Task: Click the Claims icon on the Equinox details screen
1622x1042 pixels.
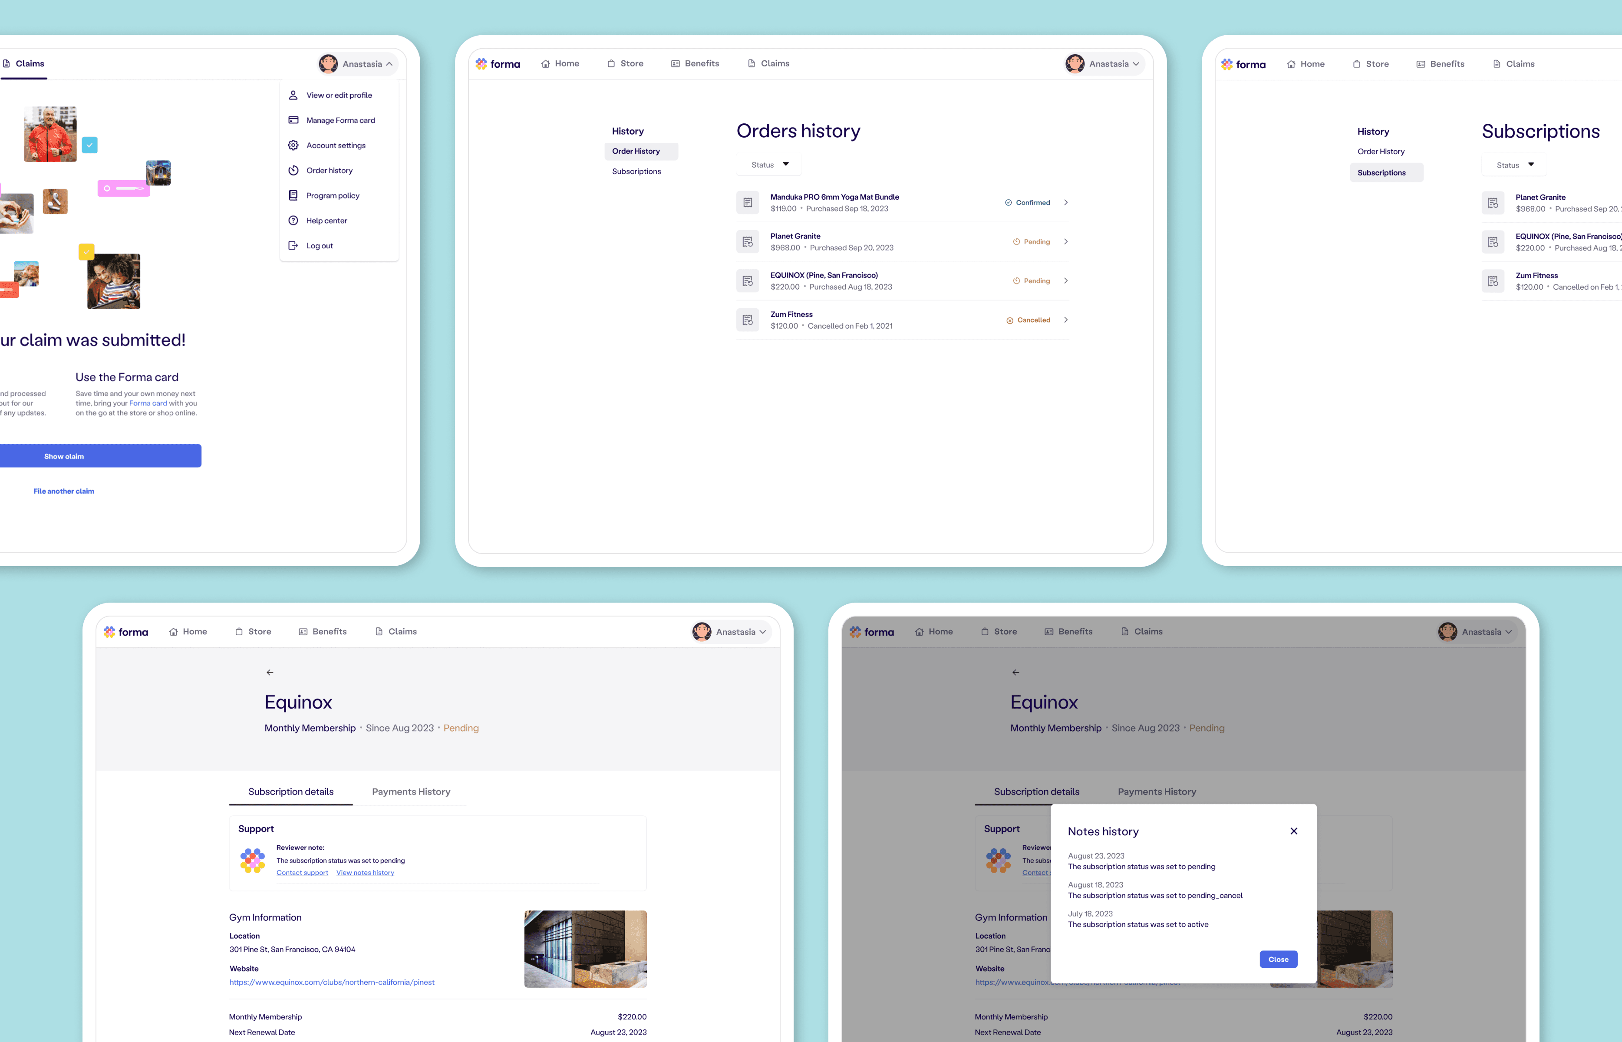Action: pyautogui.click(x=379, y=632)
